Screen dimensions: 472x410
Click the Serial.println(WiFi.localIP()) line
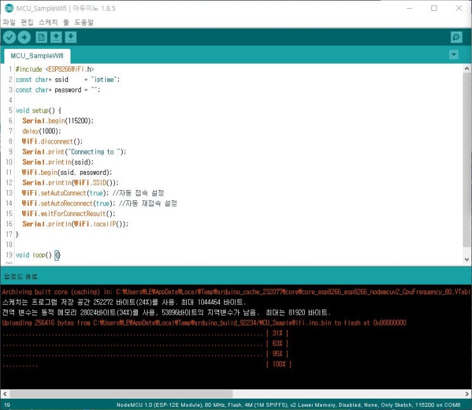pyautogui.click(x=75, y=224)
